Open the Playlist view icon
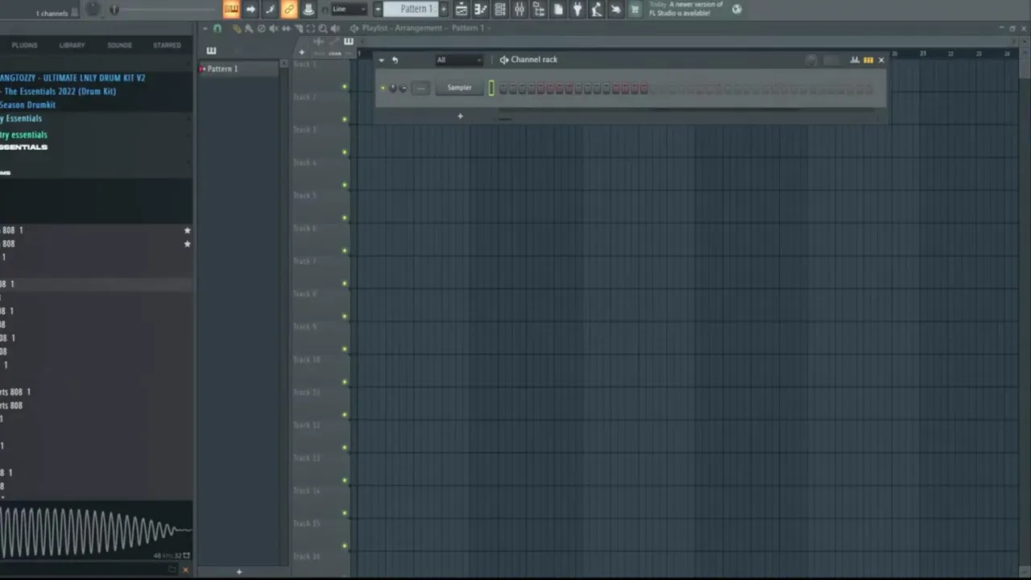Screen dimensions: 1031x580 [462, 9]
